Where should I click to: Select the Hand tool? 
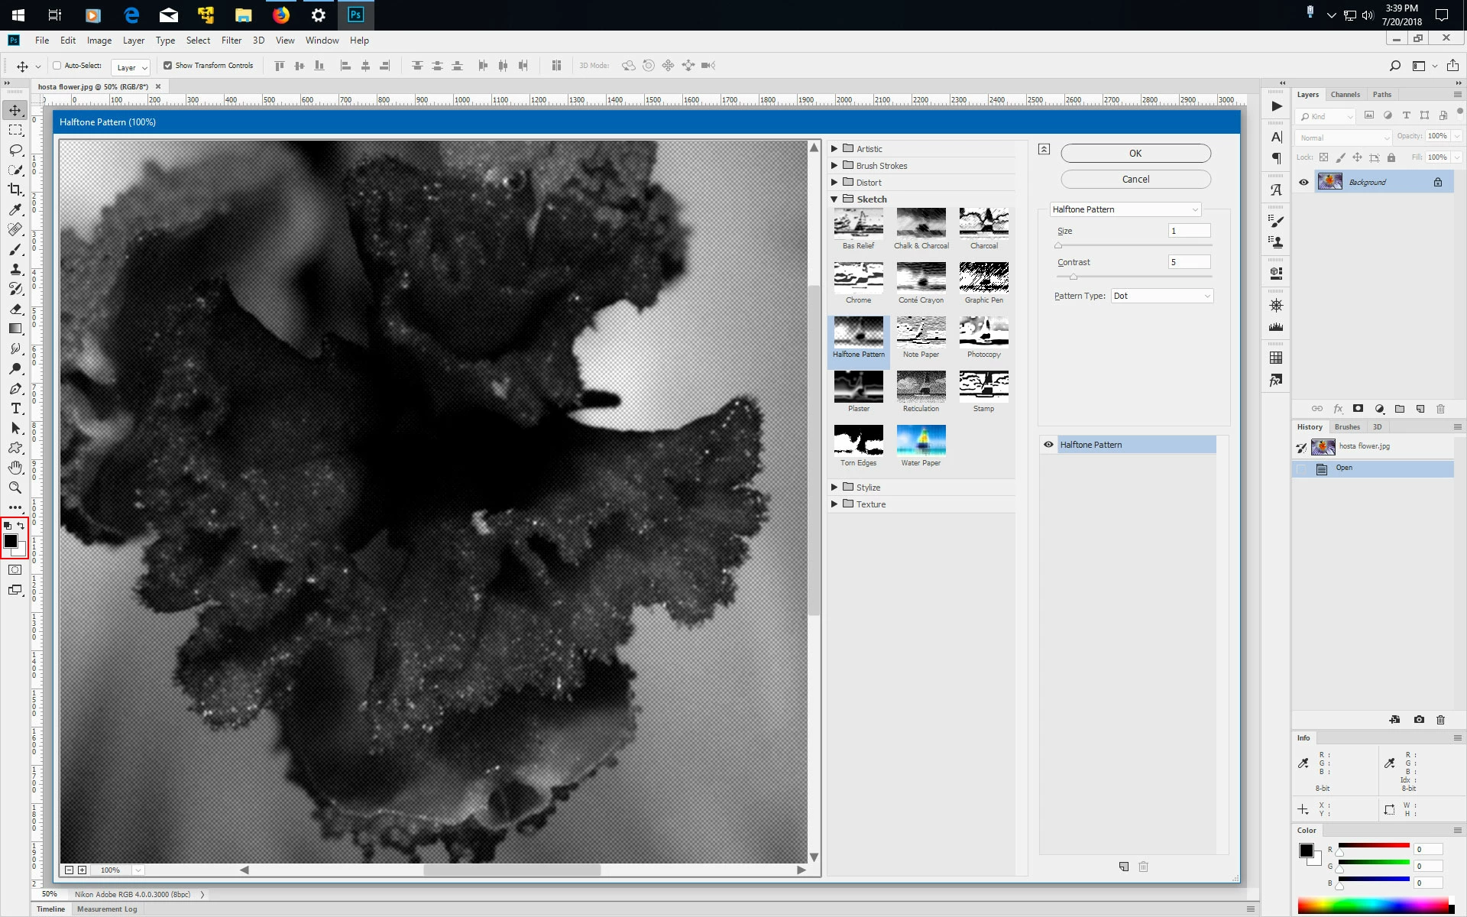[x=15, y=468]
